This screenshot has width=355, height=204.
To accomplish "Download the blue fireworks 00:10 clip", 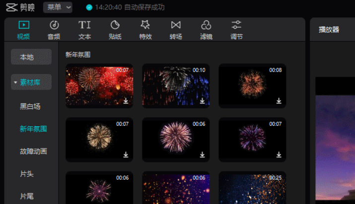I will pyautogui.click(x=203, y=101).
